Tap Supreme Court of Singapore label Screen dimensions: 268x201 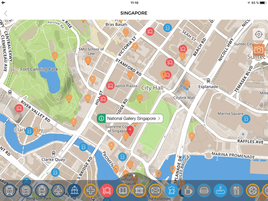(118, 129)
